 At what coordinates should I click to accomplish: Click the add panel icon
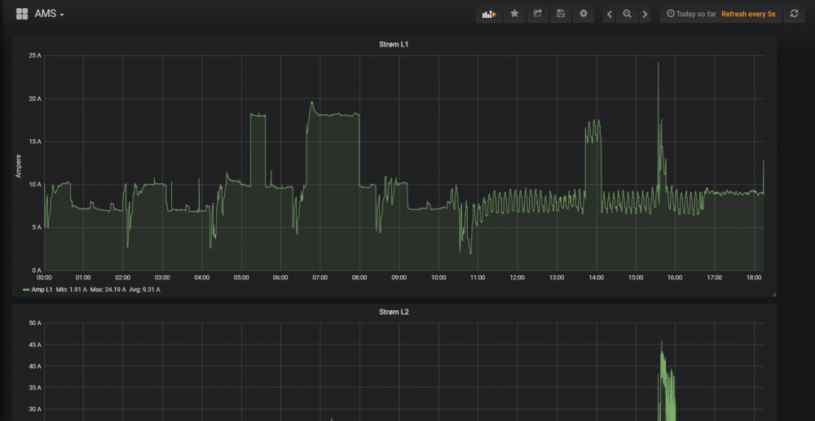489,14
